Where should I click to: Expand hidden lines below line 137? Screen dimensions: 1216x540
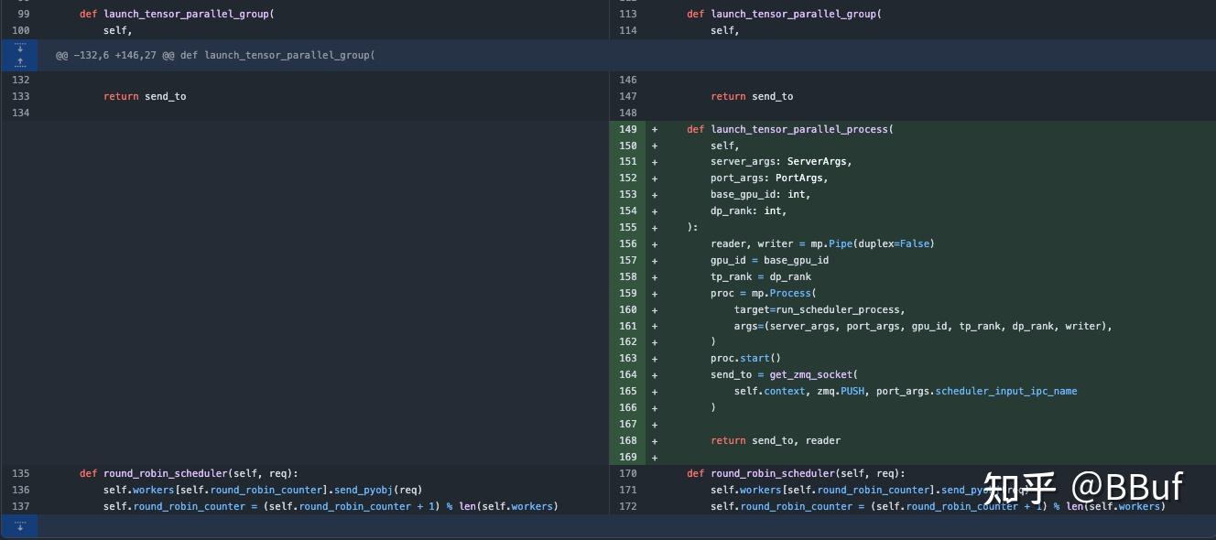point(19,526)
